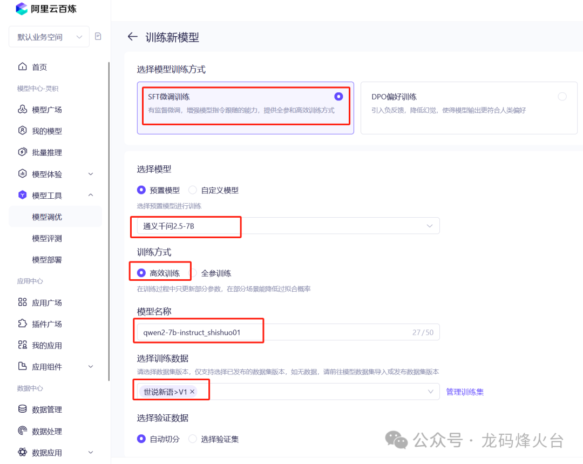Open the 通义千问2.5-7B model dropdown
The image size is (583, 464).
coord(288,226)
